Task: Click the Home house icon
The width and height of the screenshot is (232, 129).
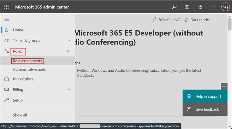Action: (7, 30)
